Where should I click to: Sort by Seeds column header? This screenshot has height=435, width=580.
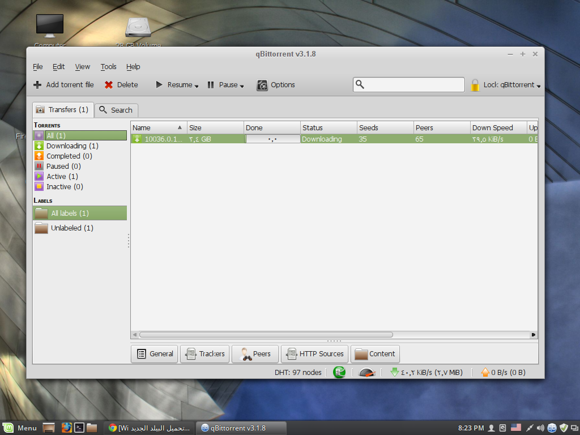click(385, 127)
